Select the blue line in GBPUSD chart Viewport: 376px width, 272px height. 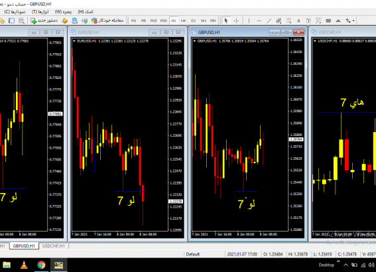(246, 192)
